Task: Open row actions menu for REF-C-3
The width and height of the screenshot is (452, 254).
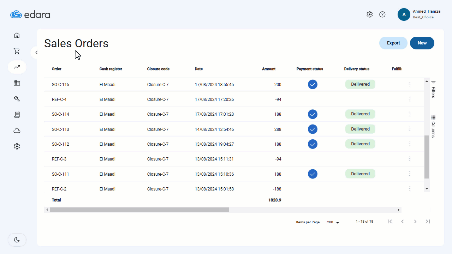Action: (x=410, y=159)
